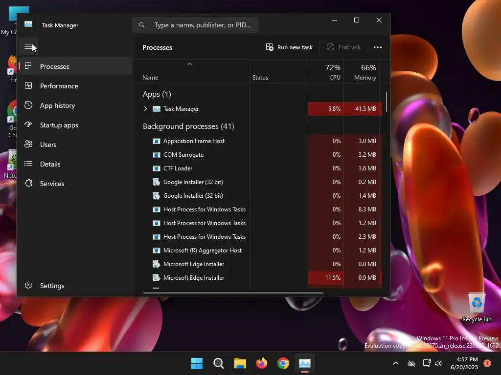This screenshot has height=375, width=501.
Task: Click Task Manager title bar icon
Action: 28,24
